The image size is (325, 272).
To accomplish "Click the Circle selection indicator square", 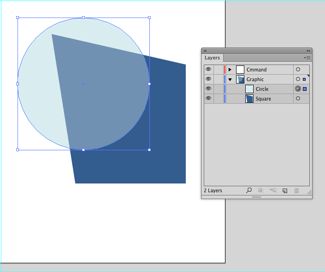I will point(305,89).
